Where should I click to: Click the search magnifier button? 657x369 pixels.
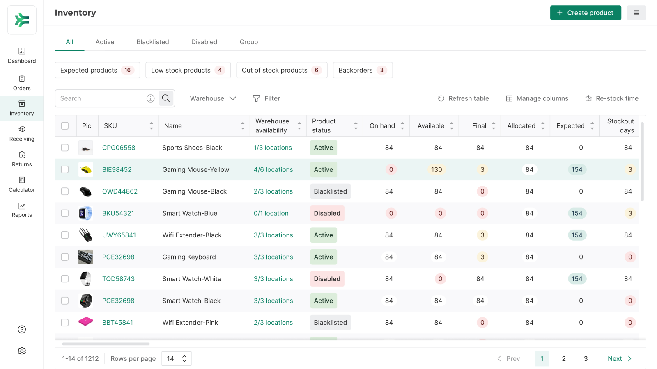pyautogui.click(x=166, y=98)
